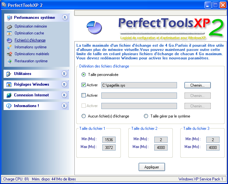Screen dimensions: 228x184
Task: Click the Informations ! info icon
Action: (x=9, y=106)
